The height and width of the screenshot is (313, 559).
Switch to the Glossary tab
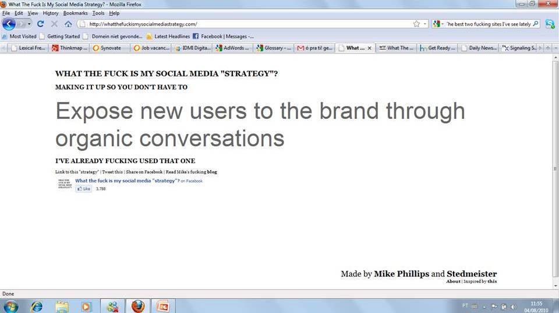click(274, 48)
